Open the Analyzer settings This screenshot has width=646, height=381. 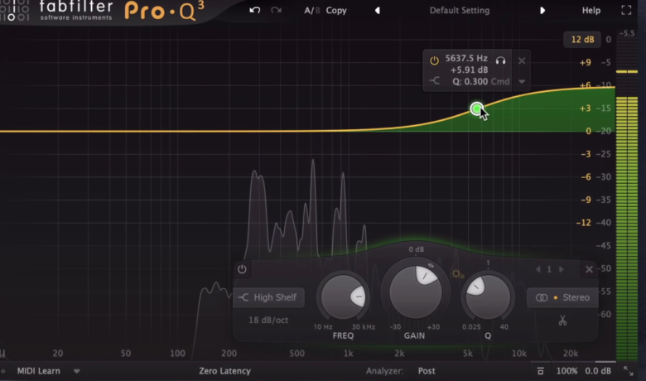[384, 371]
